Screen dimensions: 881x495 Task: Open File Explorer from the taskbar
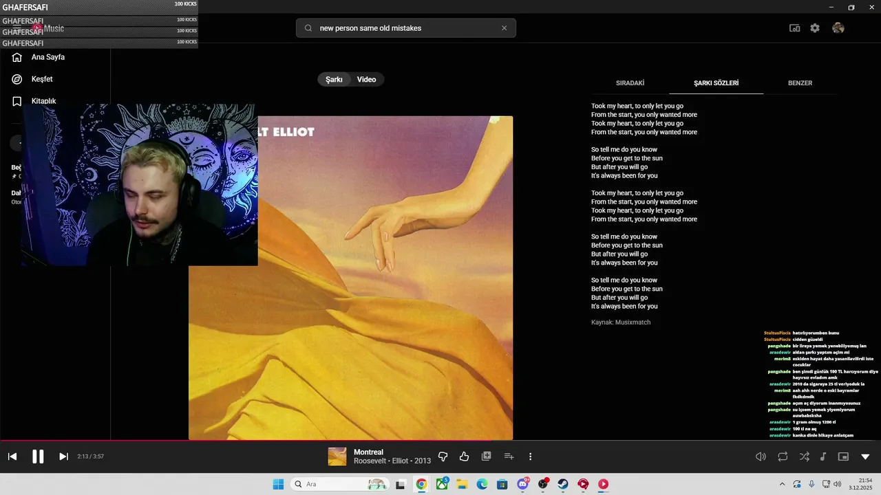(462, 484)
